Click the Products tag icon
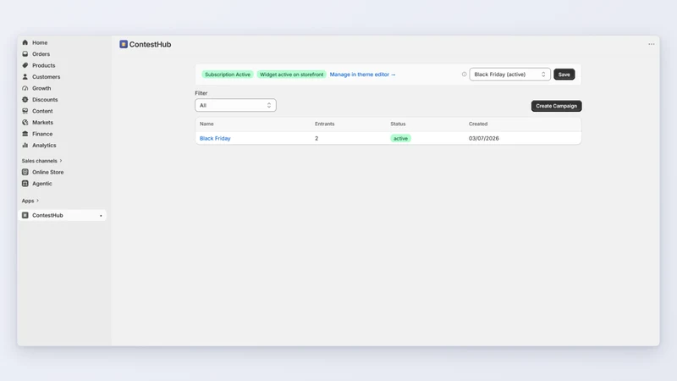 (25, 65)
